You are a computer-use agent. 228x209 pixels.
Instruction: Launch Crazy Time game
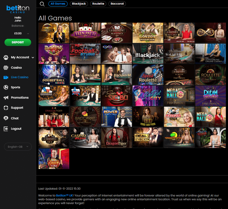[x=54, y=159]
